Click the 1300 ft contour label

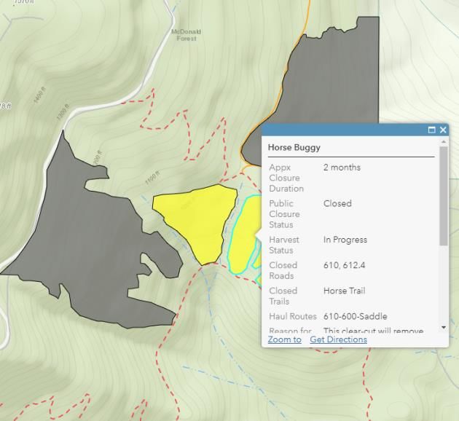(63, 111)
